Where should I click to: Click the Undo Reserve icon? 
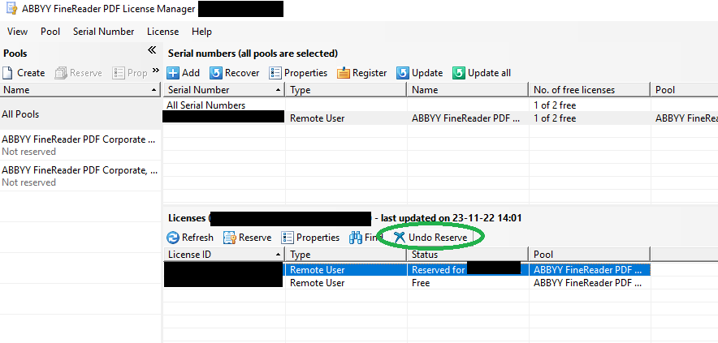400,238
